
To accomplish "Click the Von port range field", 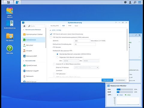I will (x=71, y=61).
